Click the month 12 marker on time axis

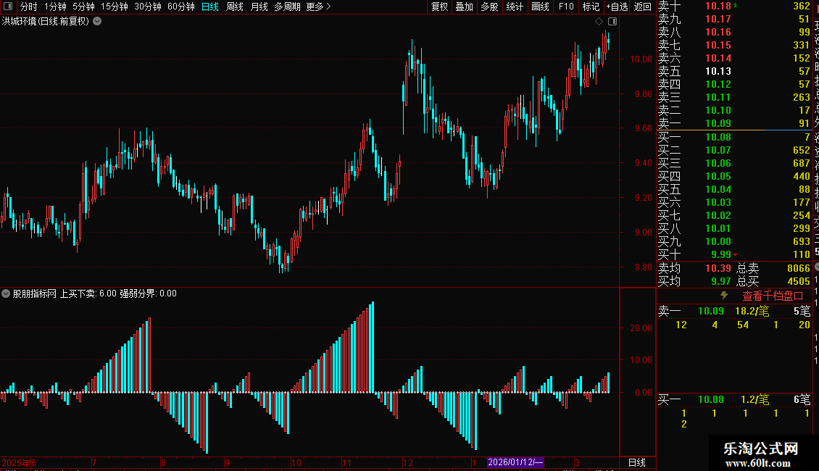[408, 462]
